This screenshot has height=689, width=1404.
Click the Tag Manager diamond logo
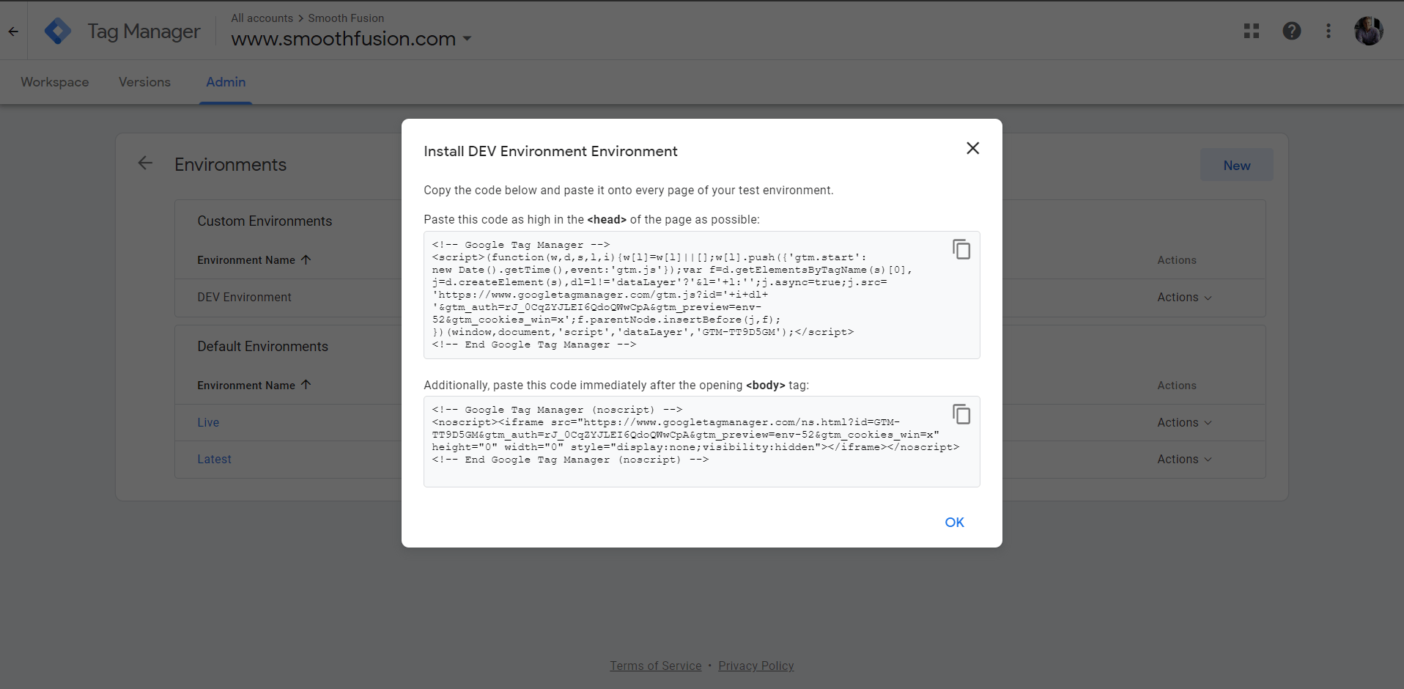pyautogui.click(x=58, y=32)
